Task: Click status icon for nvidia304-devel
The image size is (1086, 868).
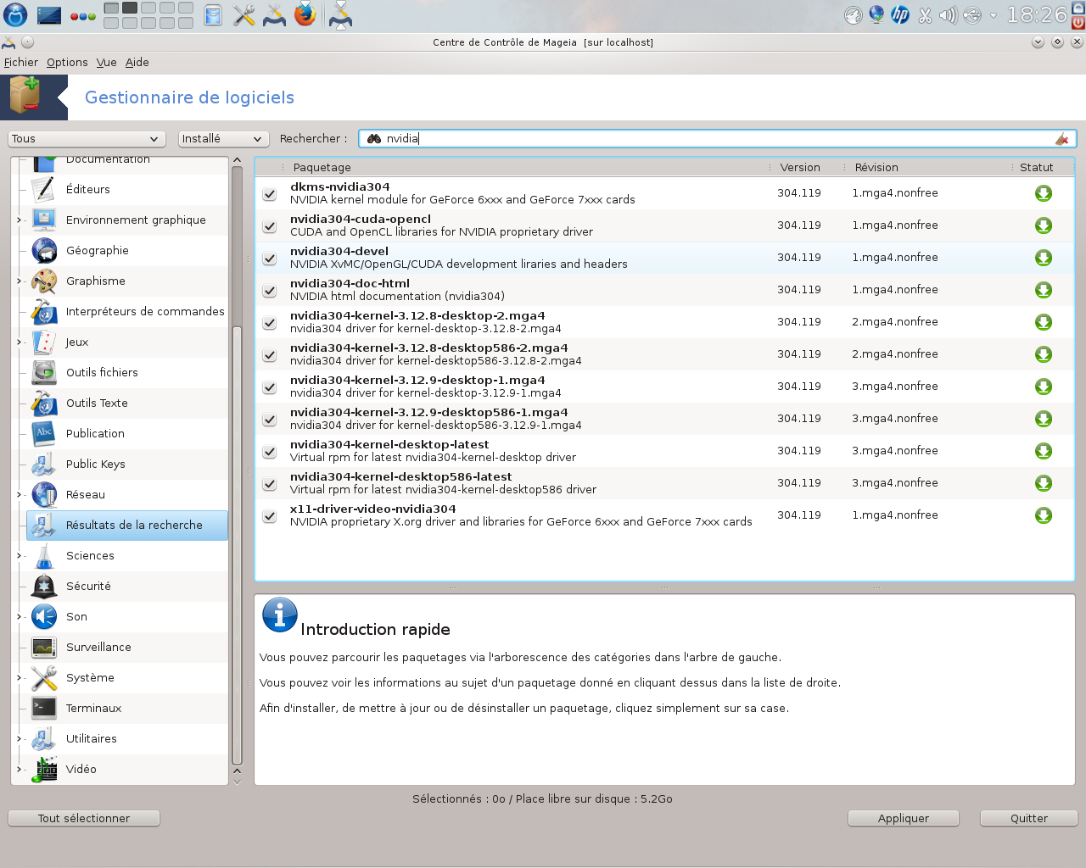Action: 1044,258
